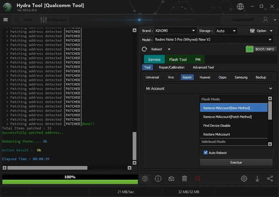
Task: Open the Storage Auto dropdown
Action: 226,31
